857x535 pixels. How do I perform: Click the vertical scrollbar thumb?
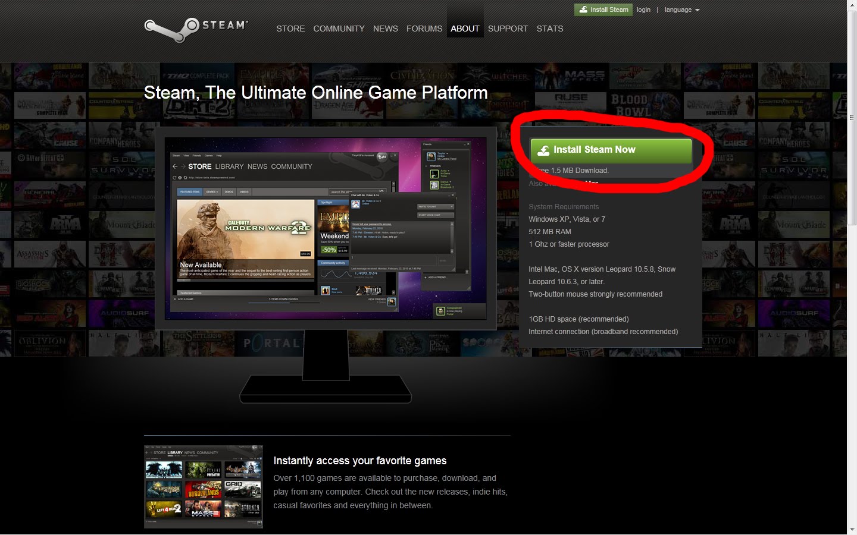click(x=852, y=117)
